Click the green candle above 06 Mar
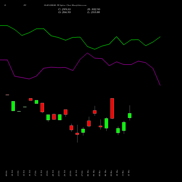The width and height of the screenshot is (182, 182). (106, 123)
